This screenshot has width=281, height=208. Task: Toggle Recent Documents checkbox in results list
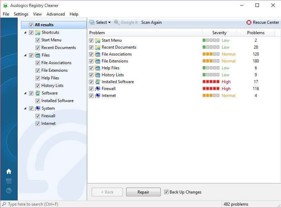tap(91, 47)
